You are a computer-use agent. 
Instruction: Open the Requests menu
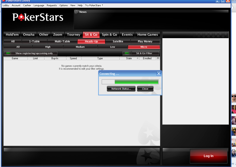pyautogui.click(x=52, y=5)
